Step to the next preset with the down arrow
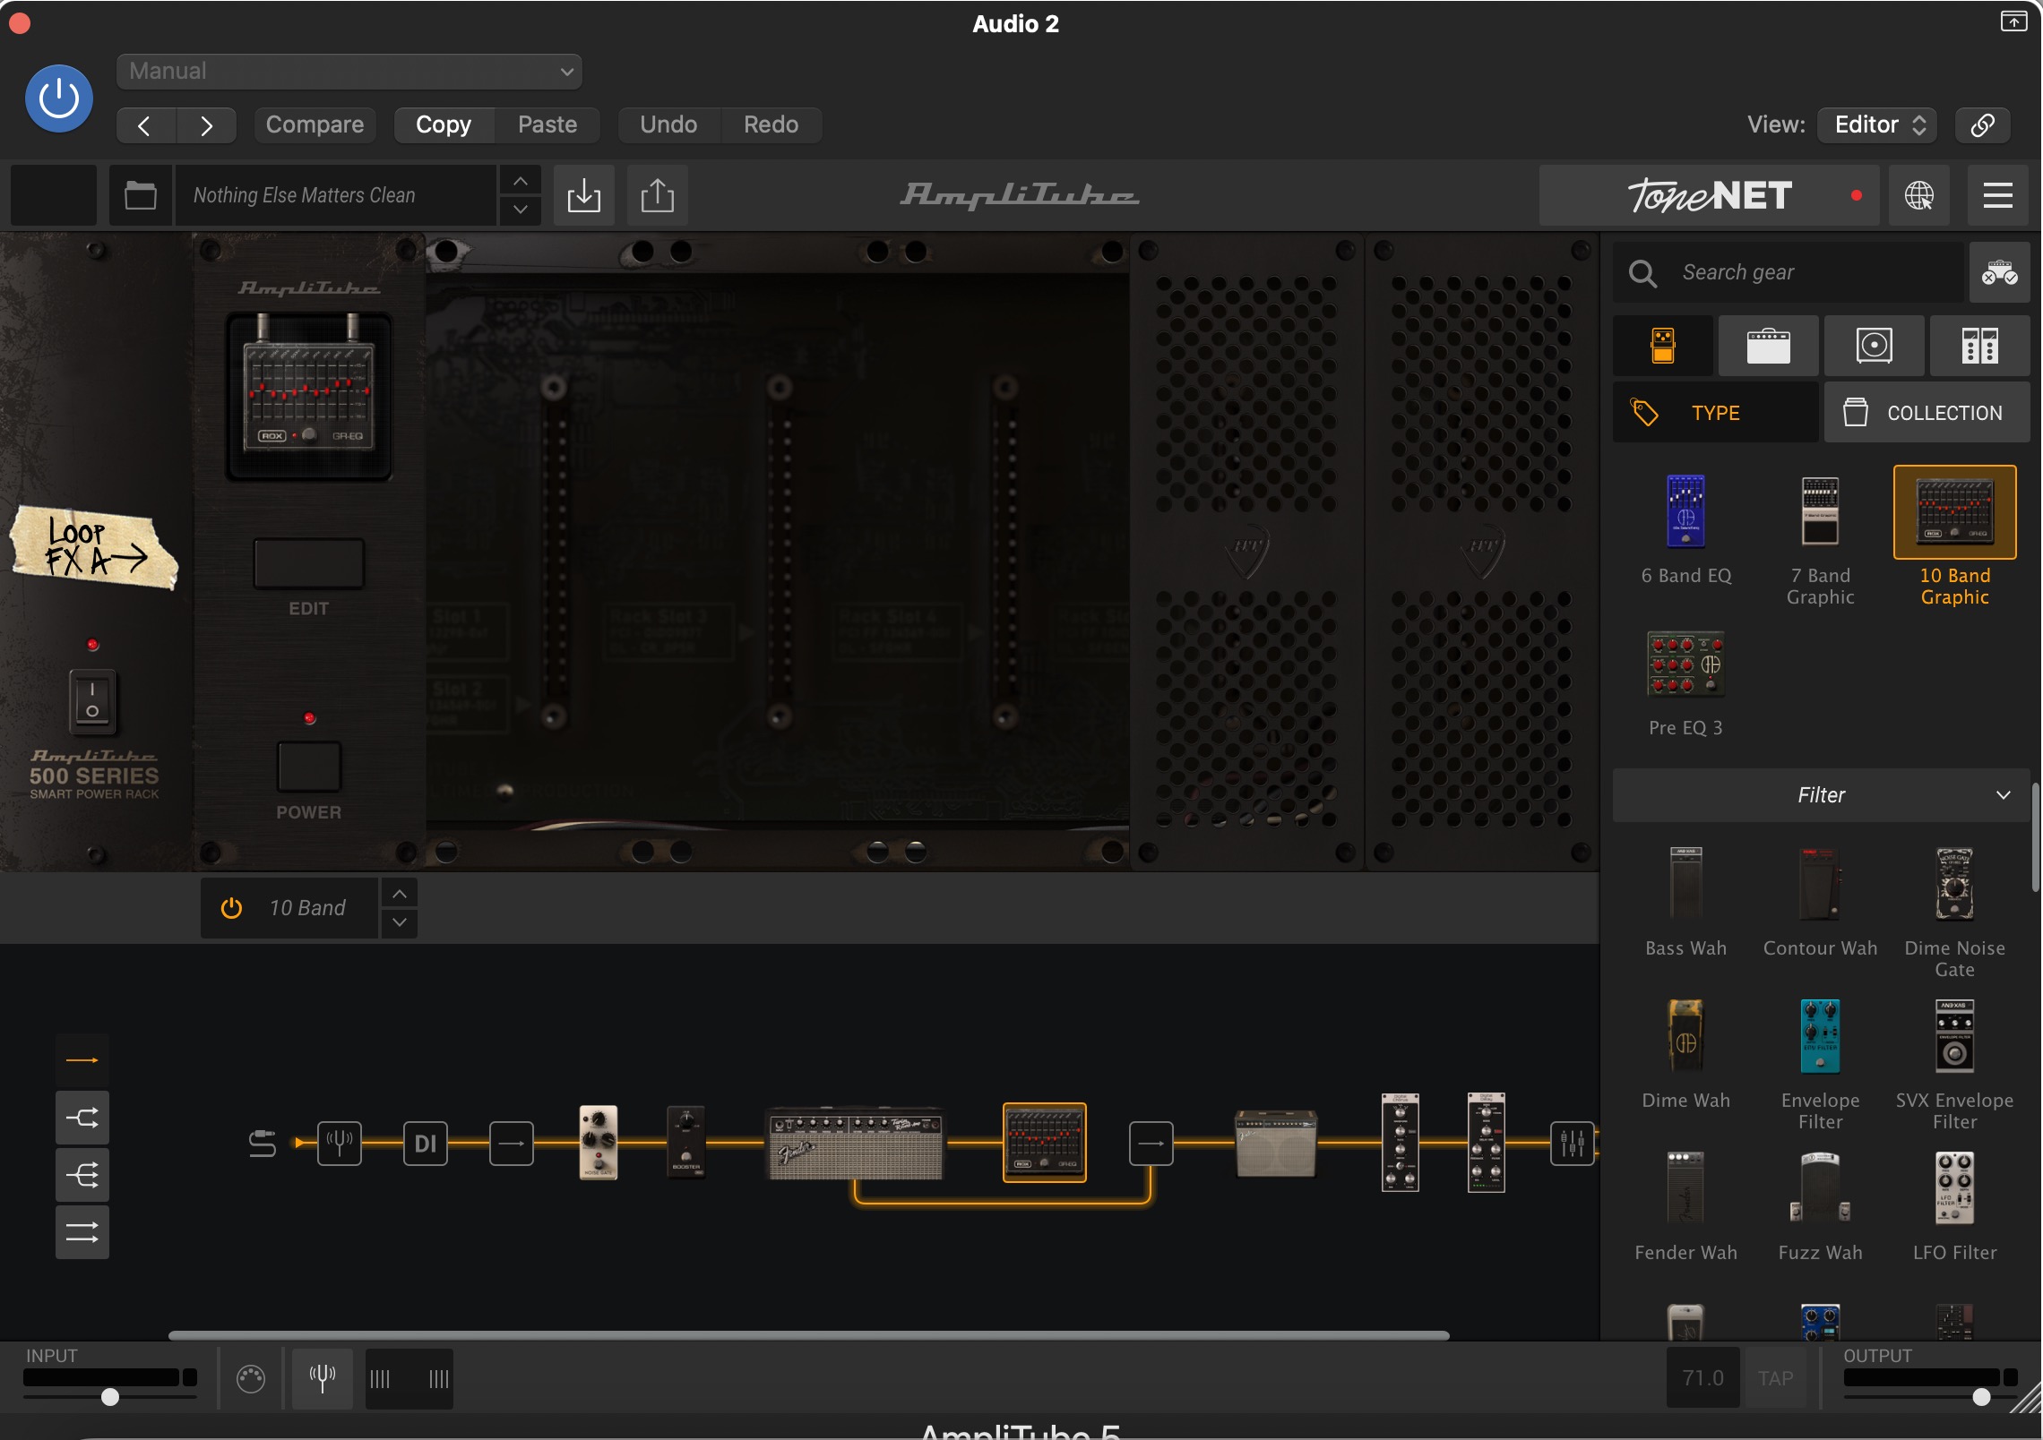The height and width of the screenshot is (1440, 2043). pos(521,210)
